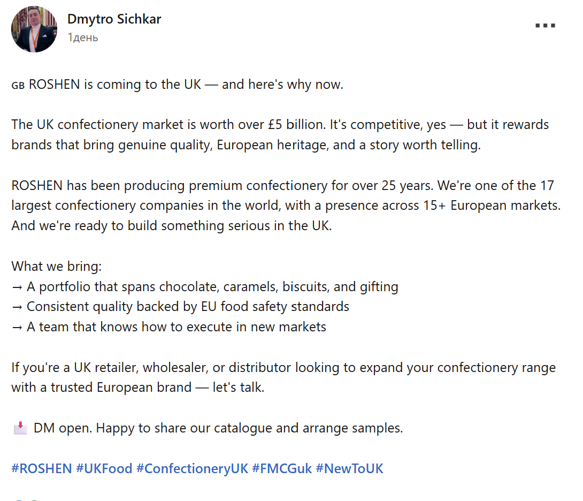Viewport: 583px width, 501px height.
Task: Click Dmytro Sichkar's profile photo
Action: click(x=34, y=29)
